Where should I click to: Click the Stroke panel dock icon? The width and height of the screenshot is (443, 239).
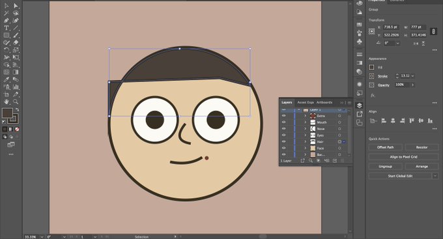pyautogui.click(x=360, y=54)
